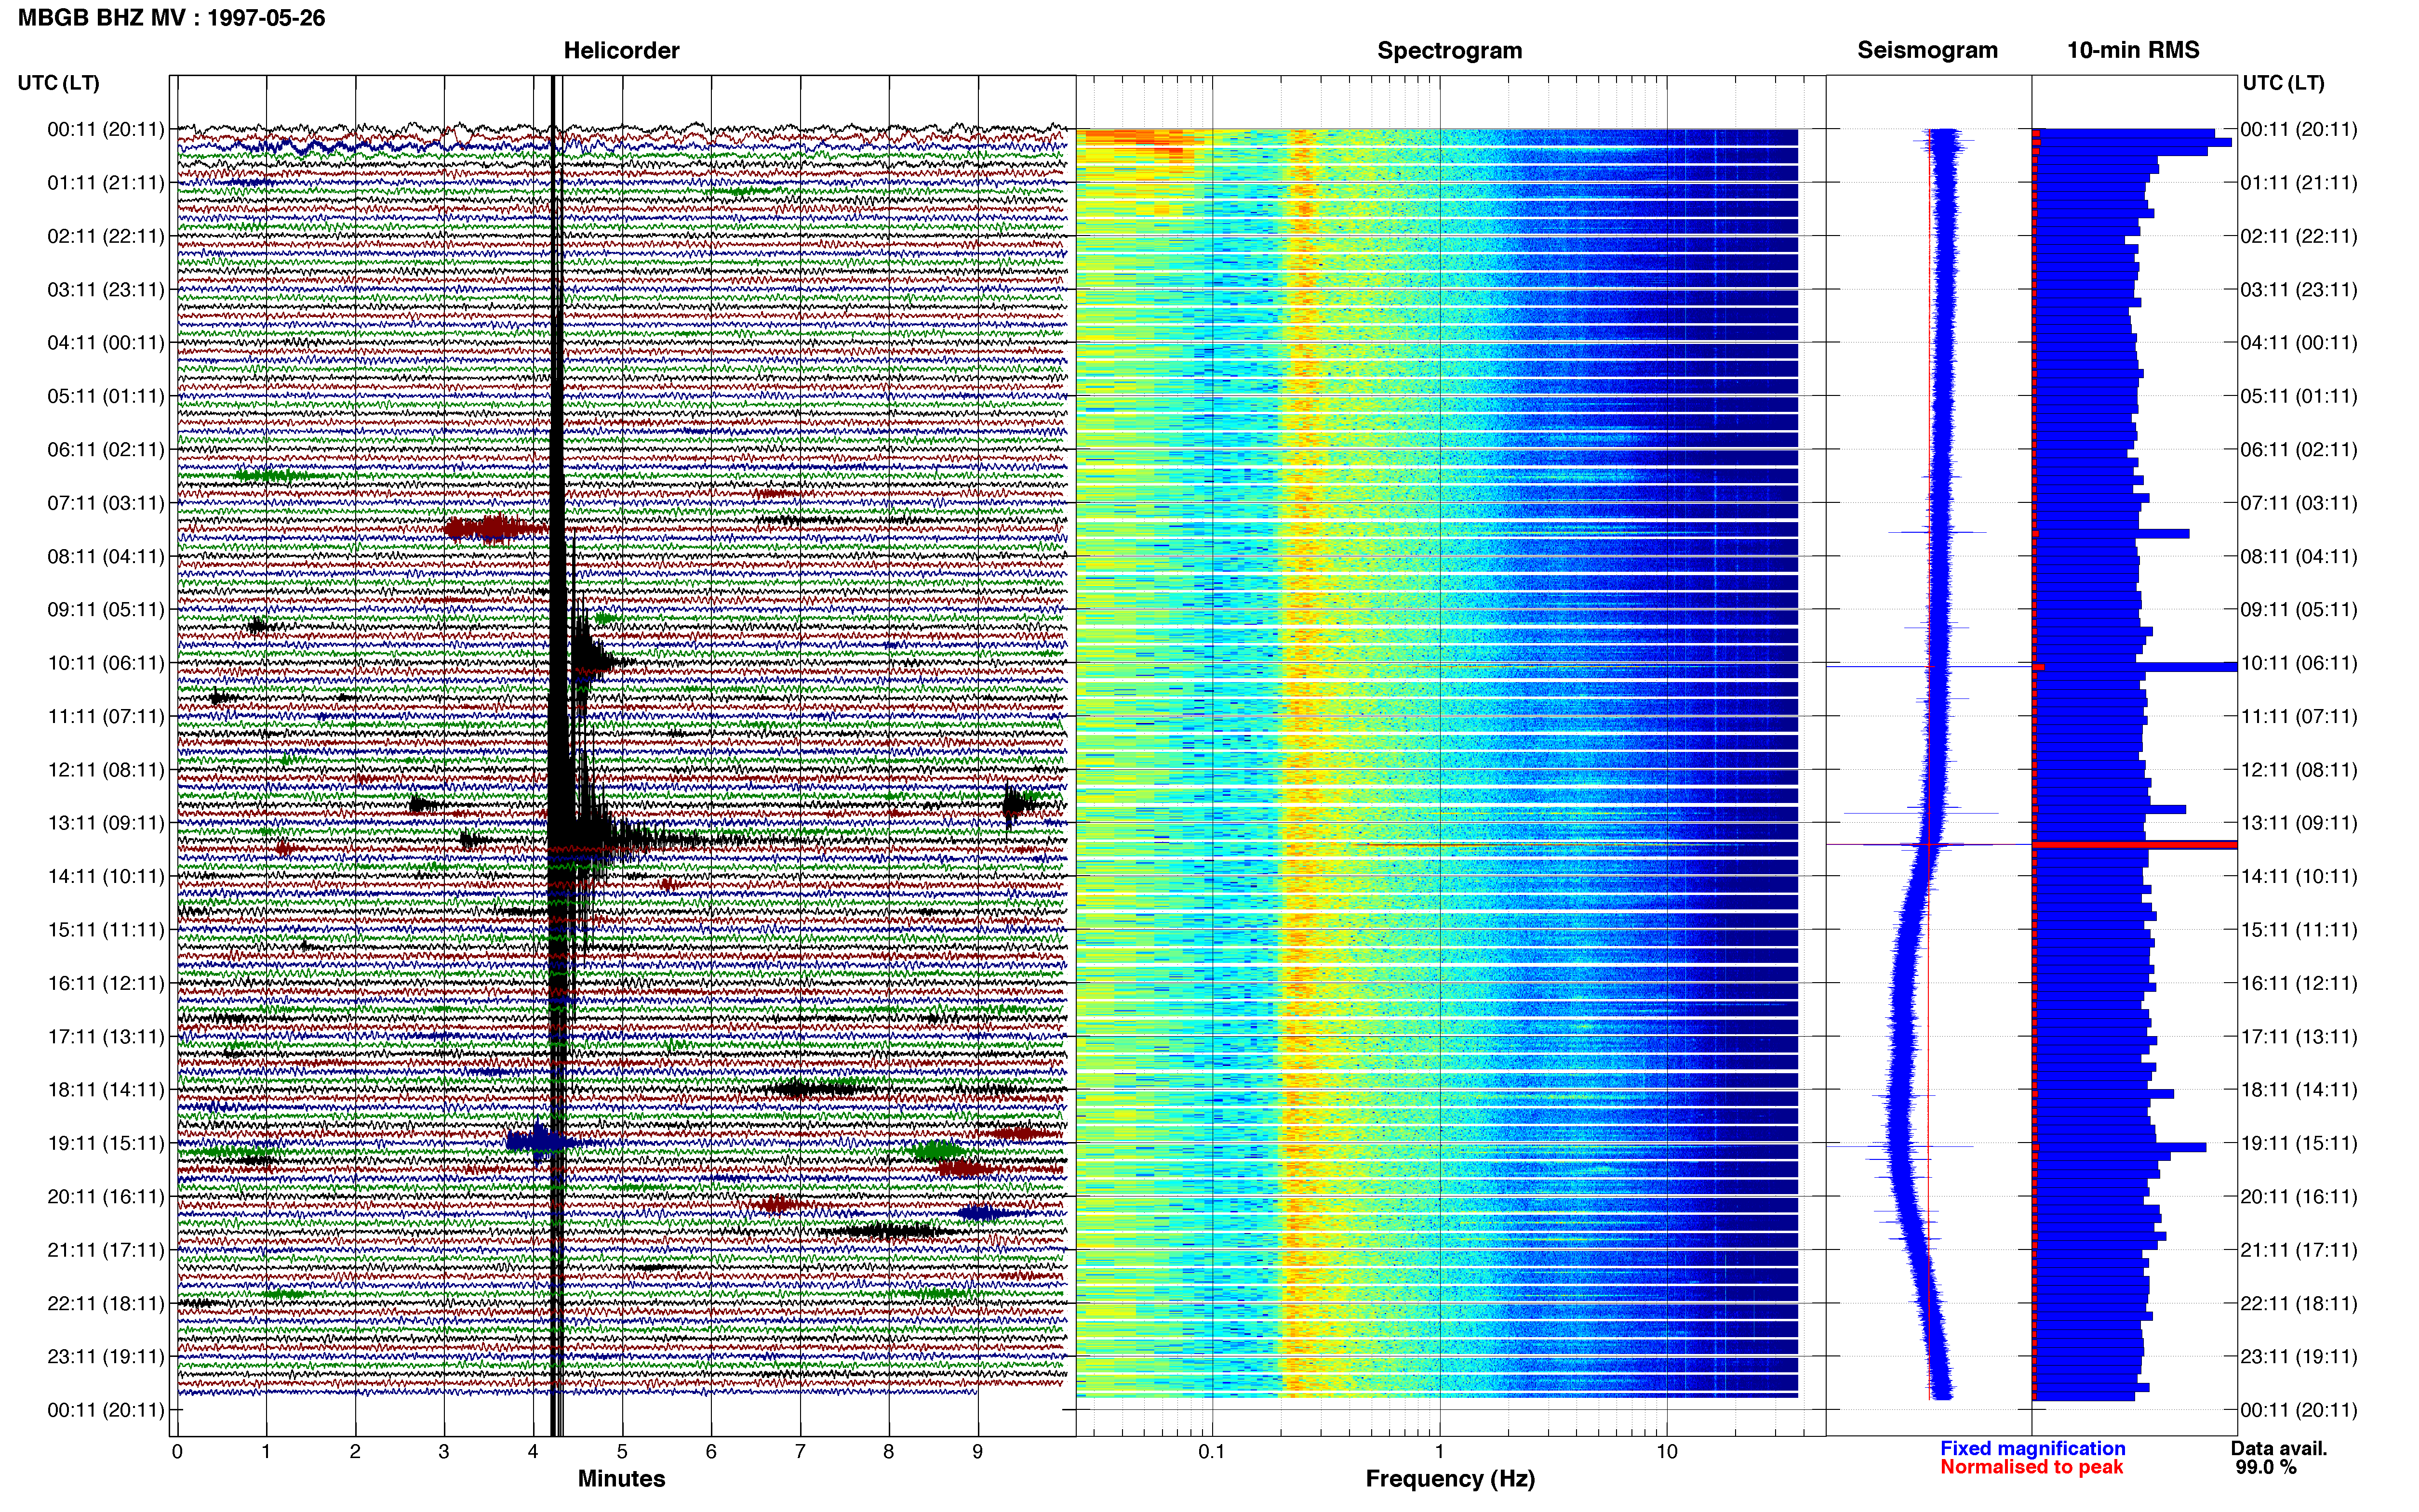Click the 23:11 (19:11) label beside the Helicorder
This screenshot has height=1512, width=2419.
(106, 1357)
